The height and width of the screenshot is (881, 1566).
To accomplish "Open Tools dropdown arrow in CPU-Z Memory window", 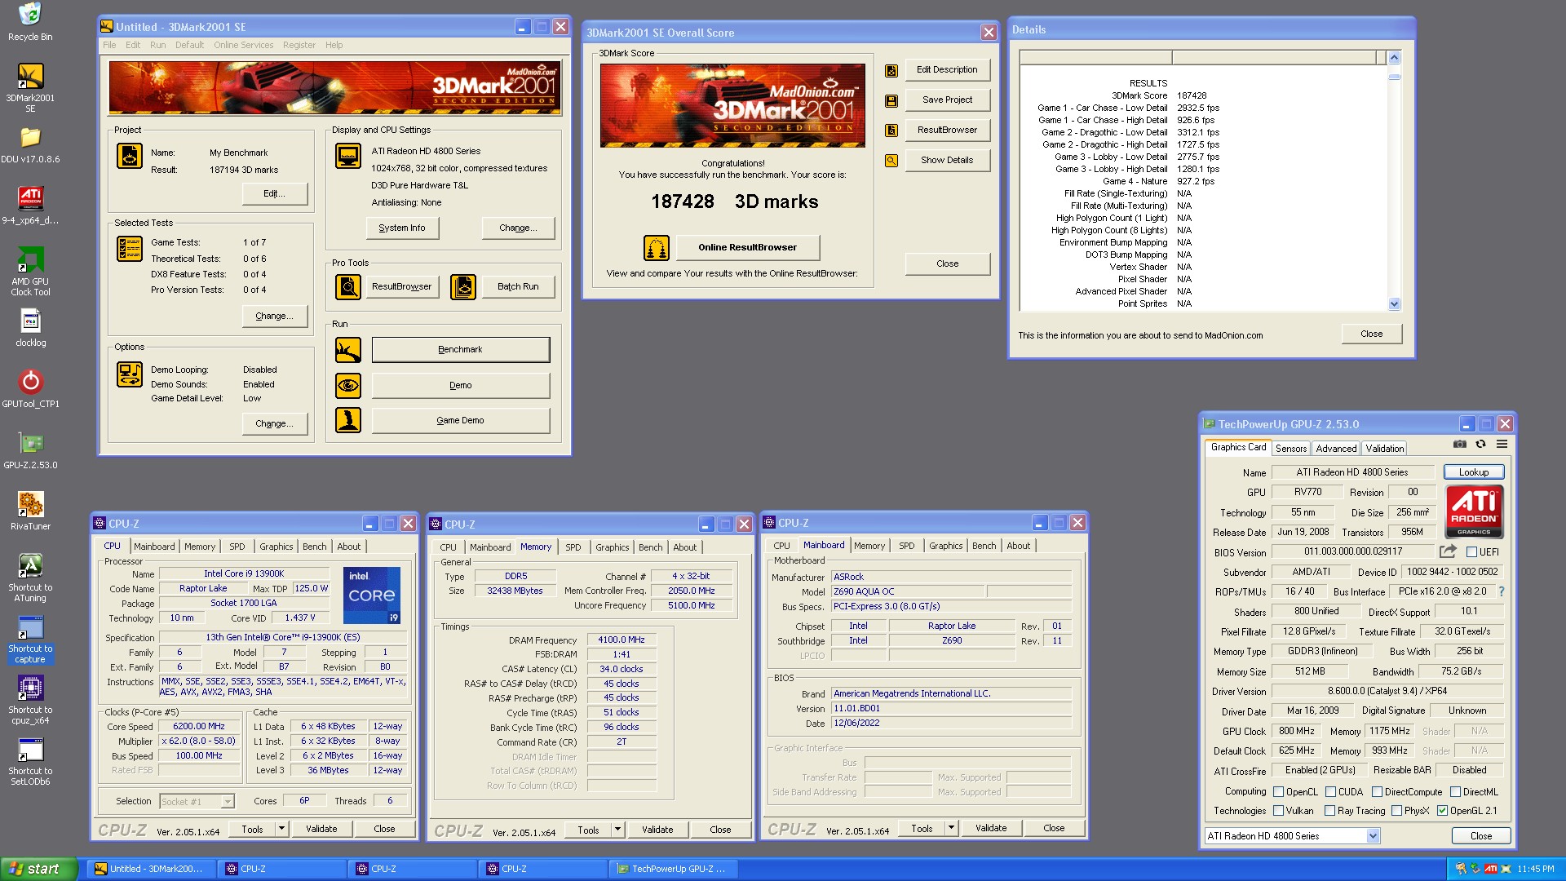I will point(617,830).
